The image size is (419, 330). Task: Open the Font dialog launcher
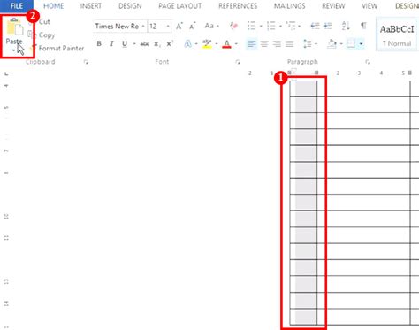(x=238, y=62)
